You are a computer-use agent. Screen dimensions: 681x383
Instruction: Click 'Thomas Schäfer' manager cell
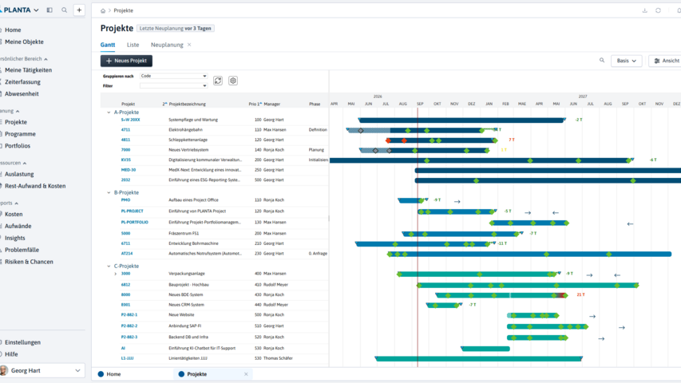(278, 358)
